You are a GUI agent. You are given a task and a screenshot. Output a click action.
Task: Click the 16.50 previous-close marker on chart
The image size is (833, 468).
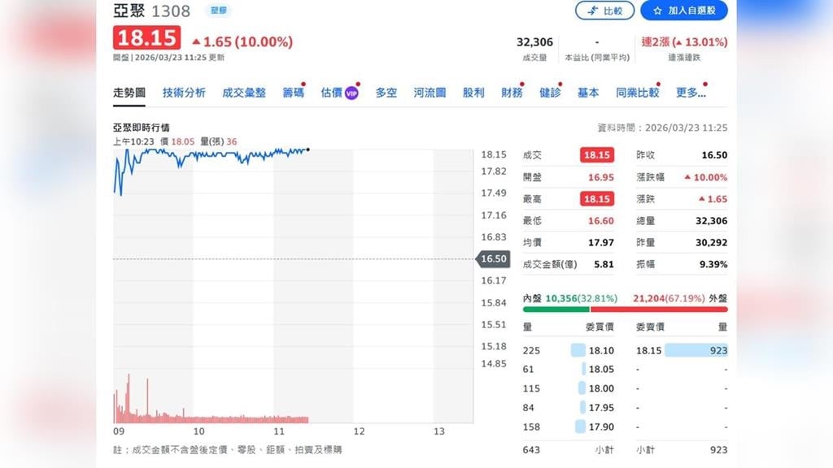click(493, 259)
